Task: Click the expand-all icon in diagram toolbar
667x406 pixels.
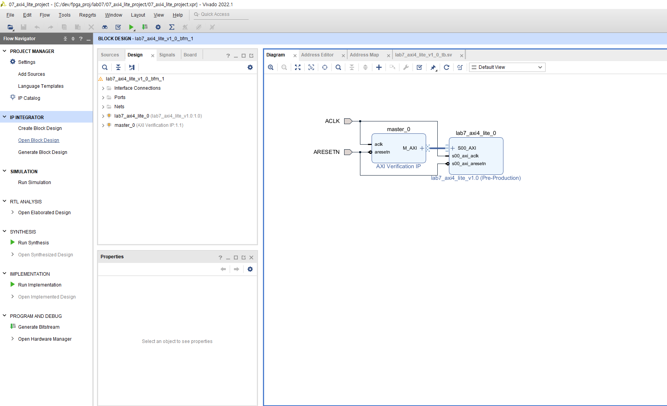Action: 365,67
